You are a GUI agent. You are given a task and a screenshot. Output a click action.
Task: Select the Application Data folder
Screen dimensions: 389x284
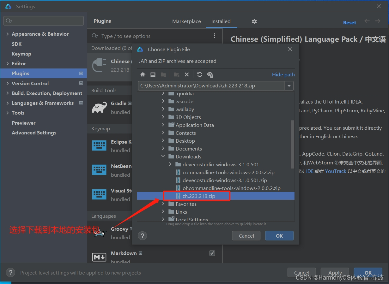[x=195, y=125]
